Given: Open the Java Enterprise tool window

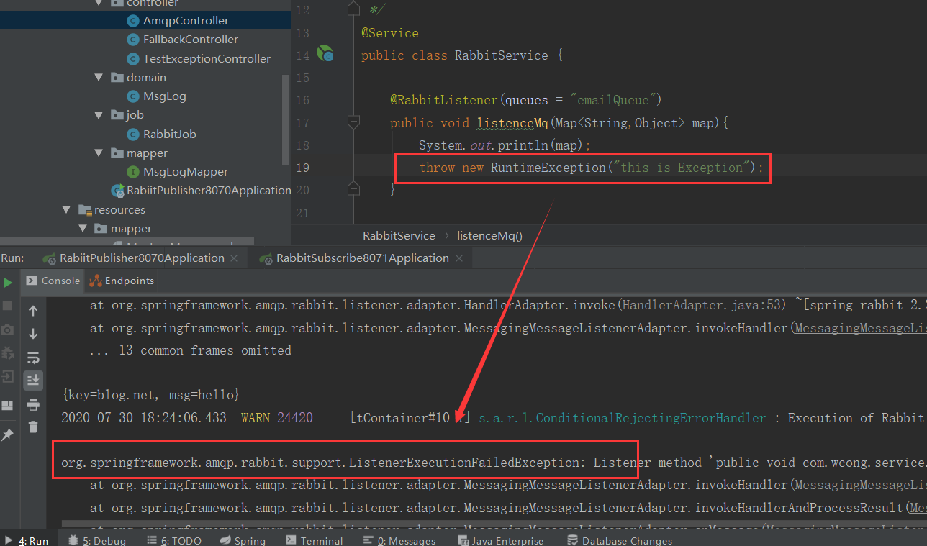Looking at the screenshot, I should click(x=500, y=541).
